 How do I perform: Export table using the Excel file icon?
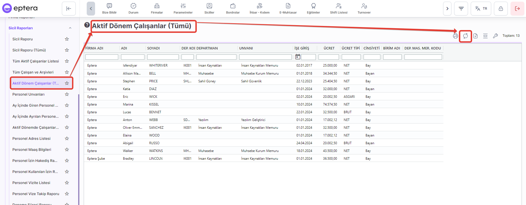[475, 36]
